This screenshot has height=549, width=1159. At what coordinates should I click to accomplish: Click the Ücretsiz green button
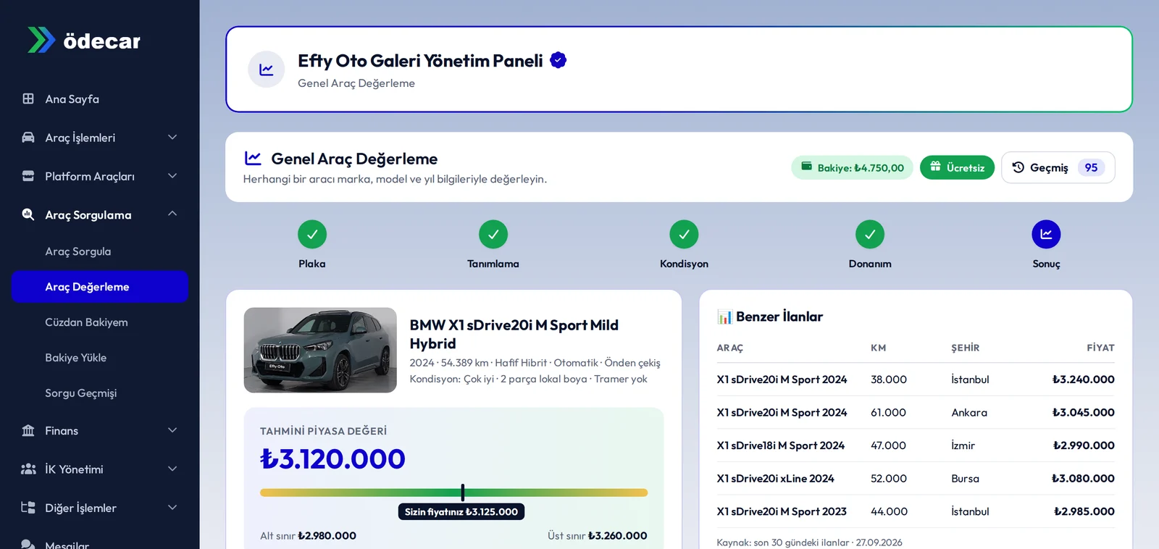click(957, 167)
